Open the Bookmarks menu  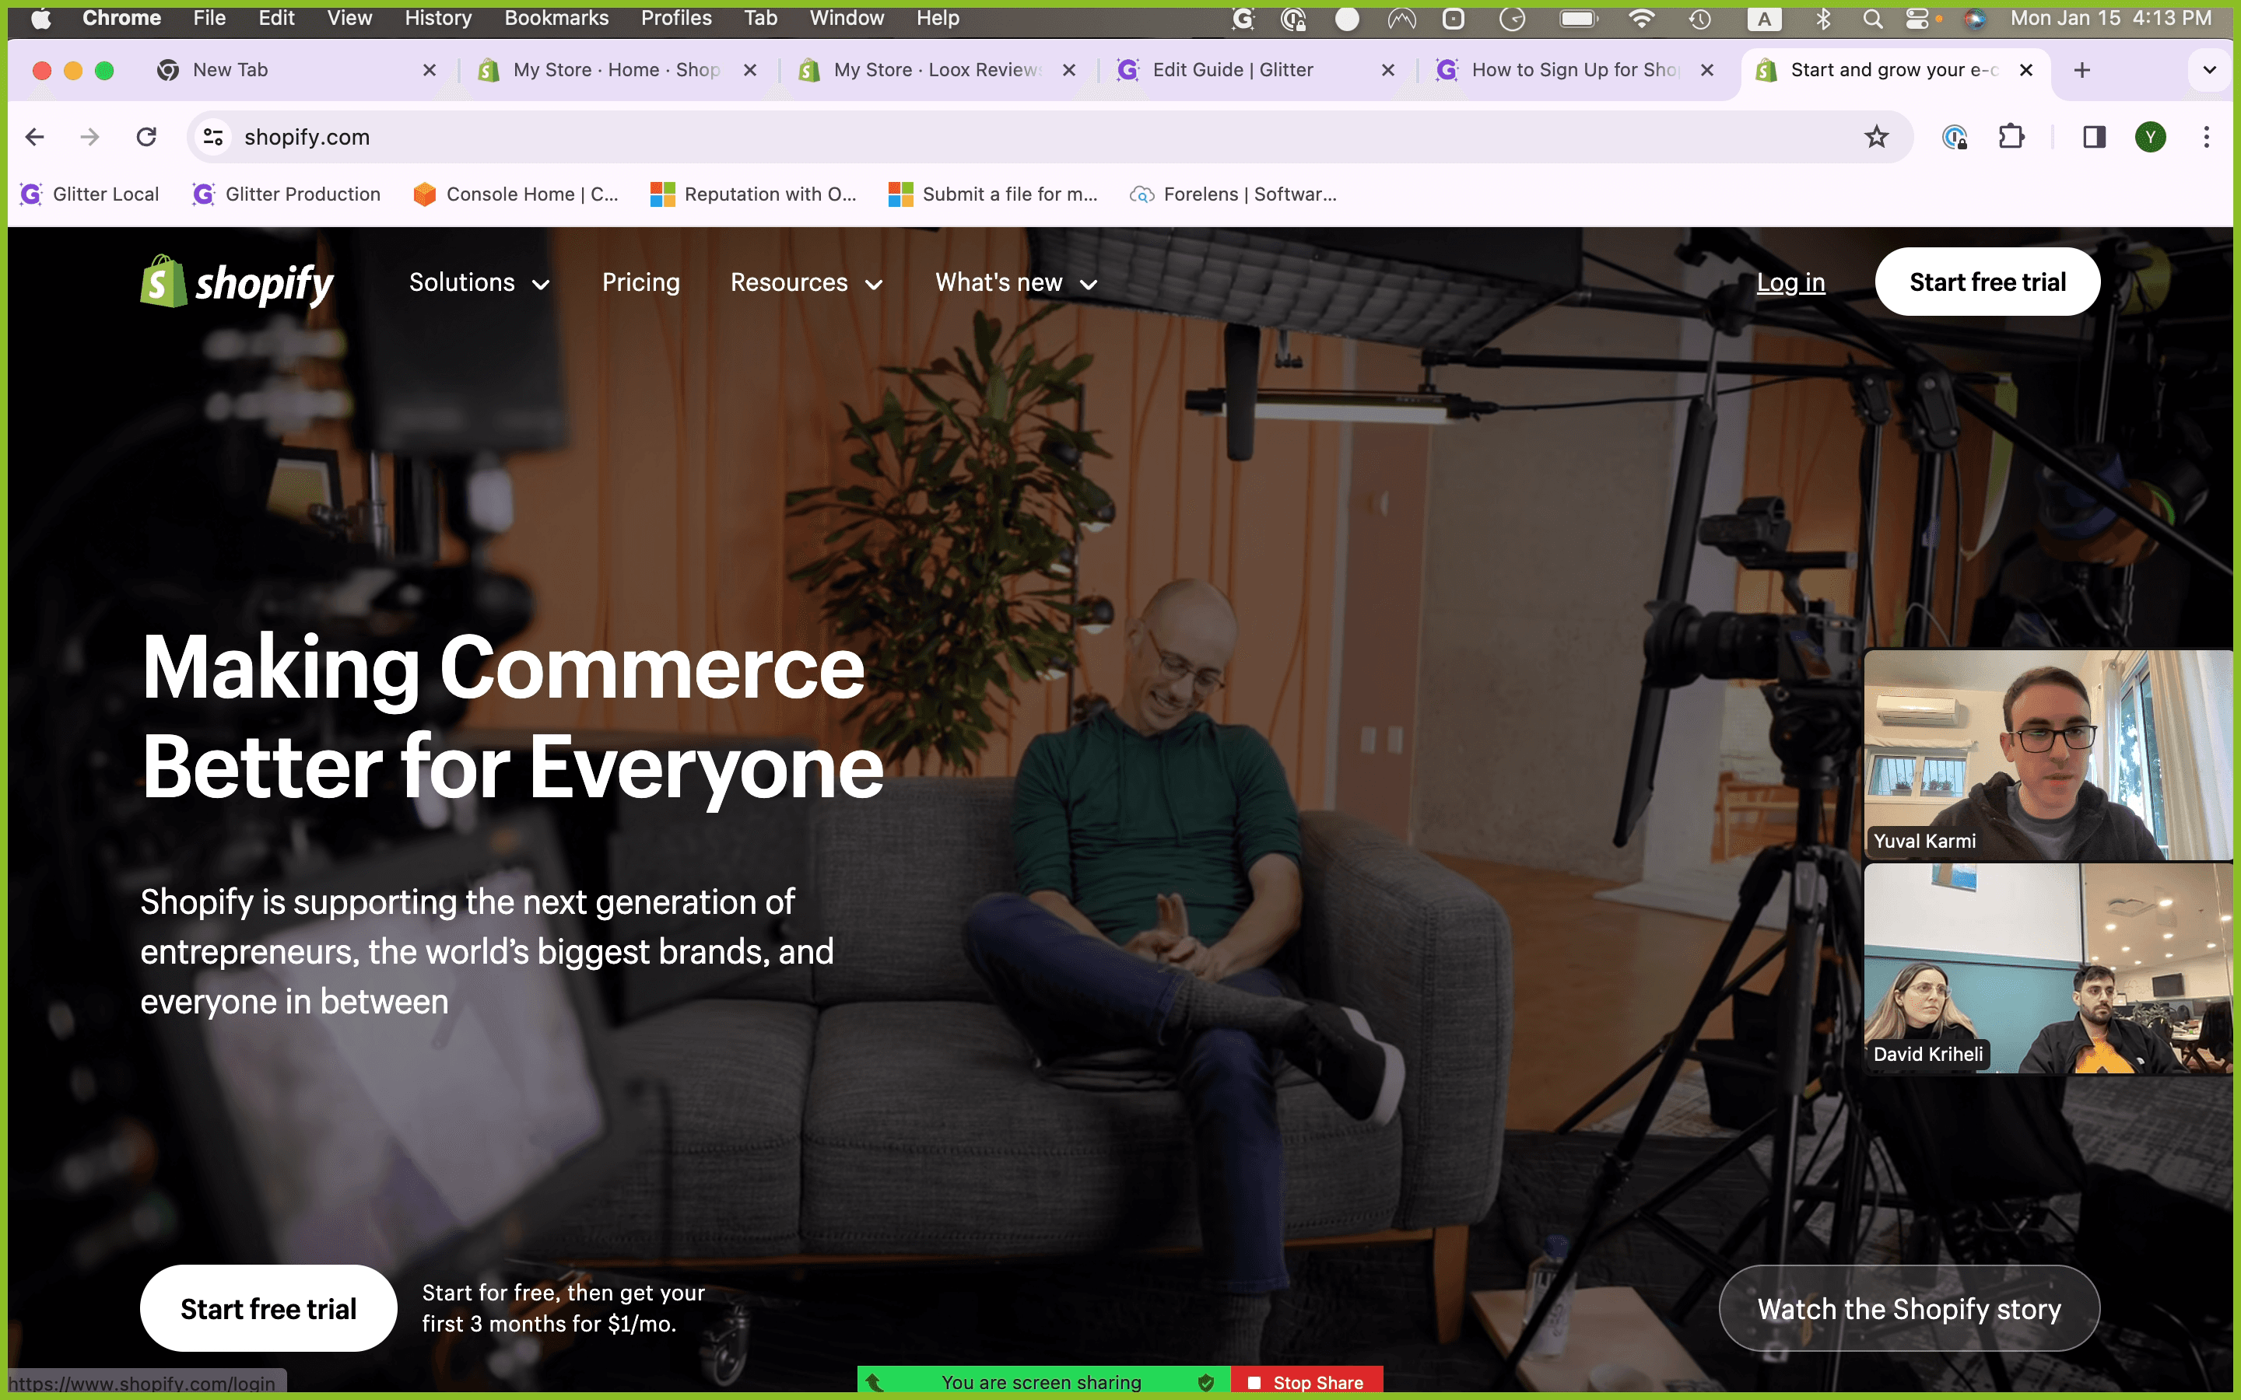pos(556,19)
